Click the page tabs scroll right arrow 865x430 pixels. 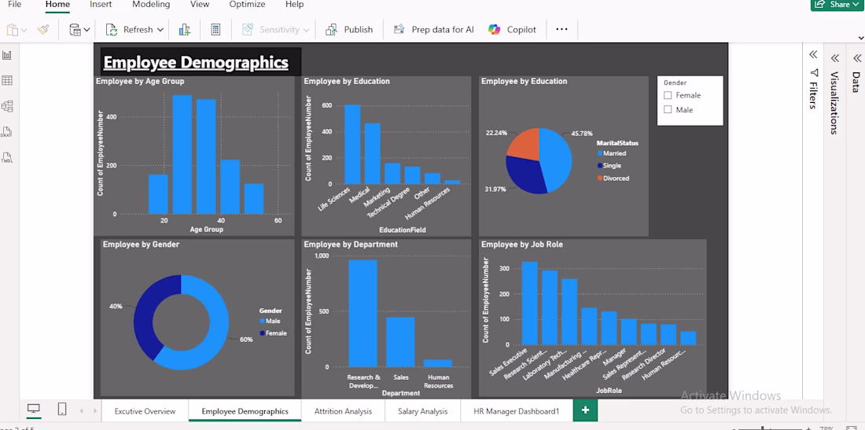(x=95, y=411)
